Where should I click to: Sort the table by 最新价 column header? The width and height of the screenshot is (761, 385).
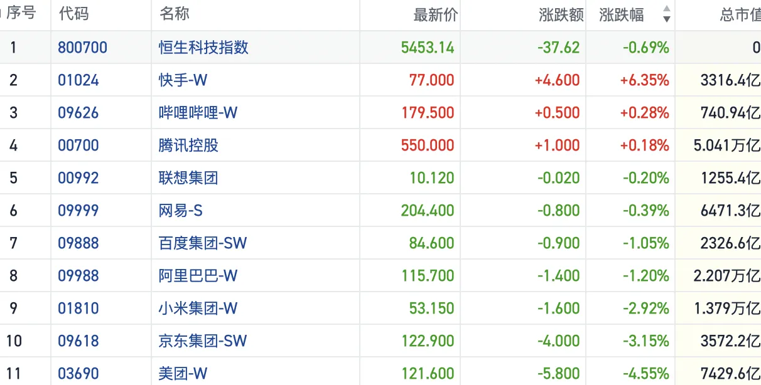pos(436,14)
